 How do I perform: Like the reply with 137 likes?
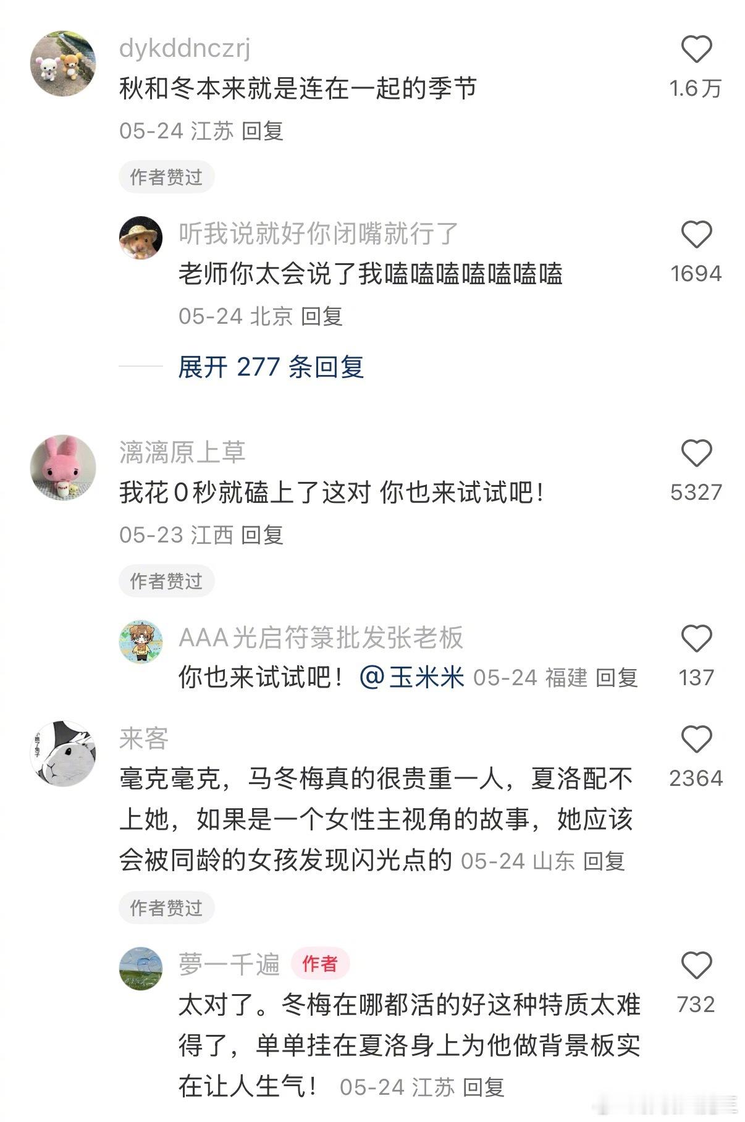point(696,639)
